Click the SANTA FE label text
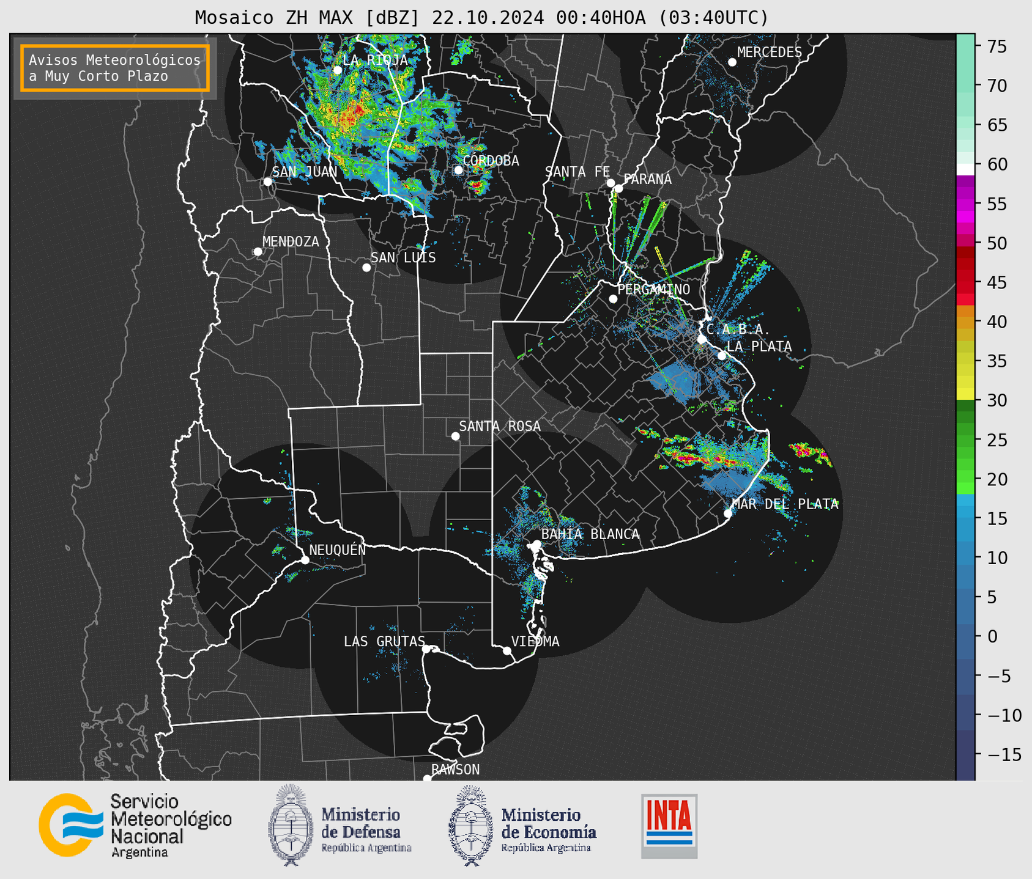Viewport: 1032px width, 879px height. point(577,172)
